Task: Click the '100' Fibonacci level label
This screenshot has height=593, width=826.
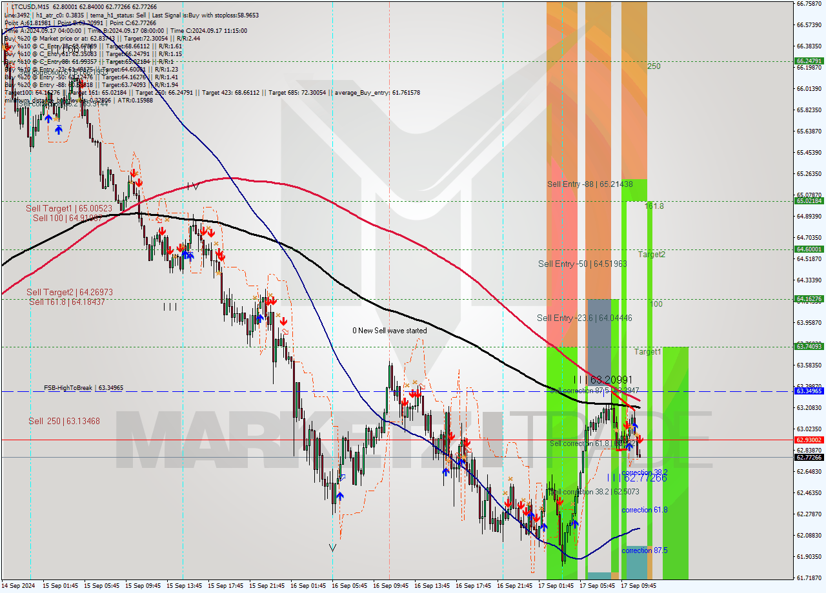Action: (x=656, y=304)
